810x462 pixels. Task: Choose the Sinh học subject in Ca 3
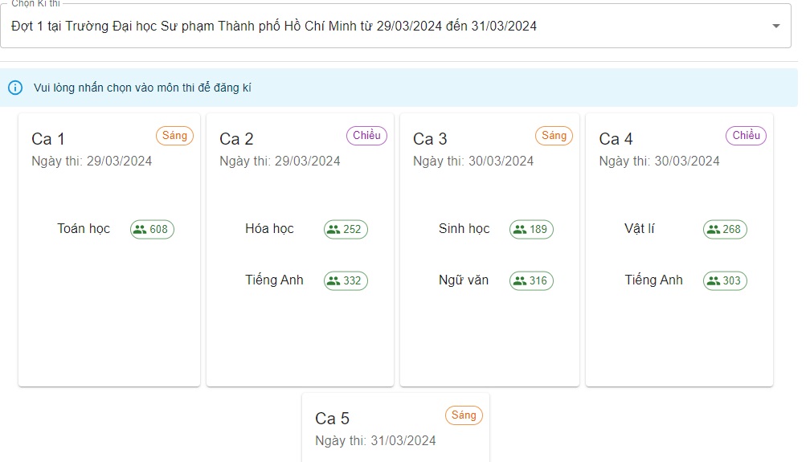(x=464, y=229)
